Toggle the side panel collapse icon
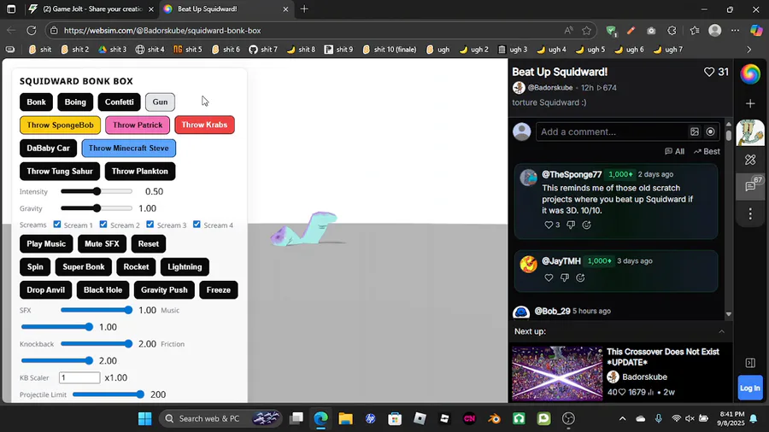The width and height of the screenshot is (769, 432). [750, 363]
